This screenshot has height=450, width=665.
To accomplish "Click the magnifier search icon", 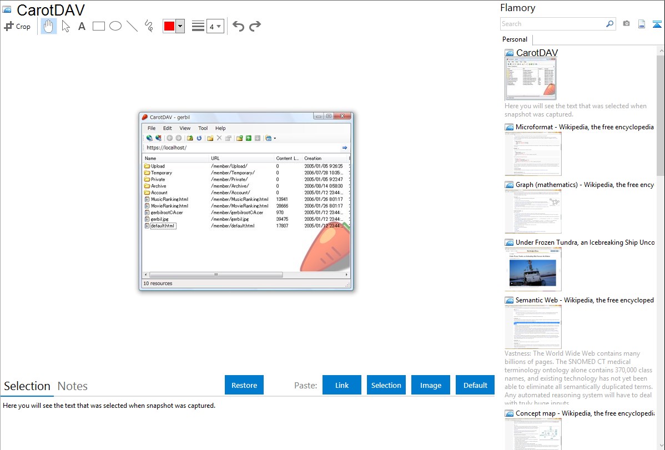I will click(x=610, y=24).
